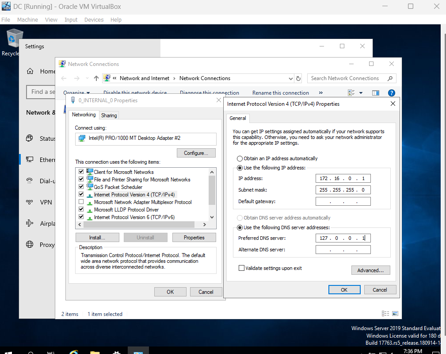Click the Back arrow in Network Connections
This screenshot has width=446, height=354.
pos(64,78)
